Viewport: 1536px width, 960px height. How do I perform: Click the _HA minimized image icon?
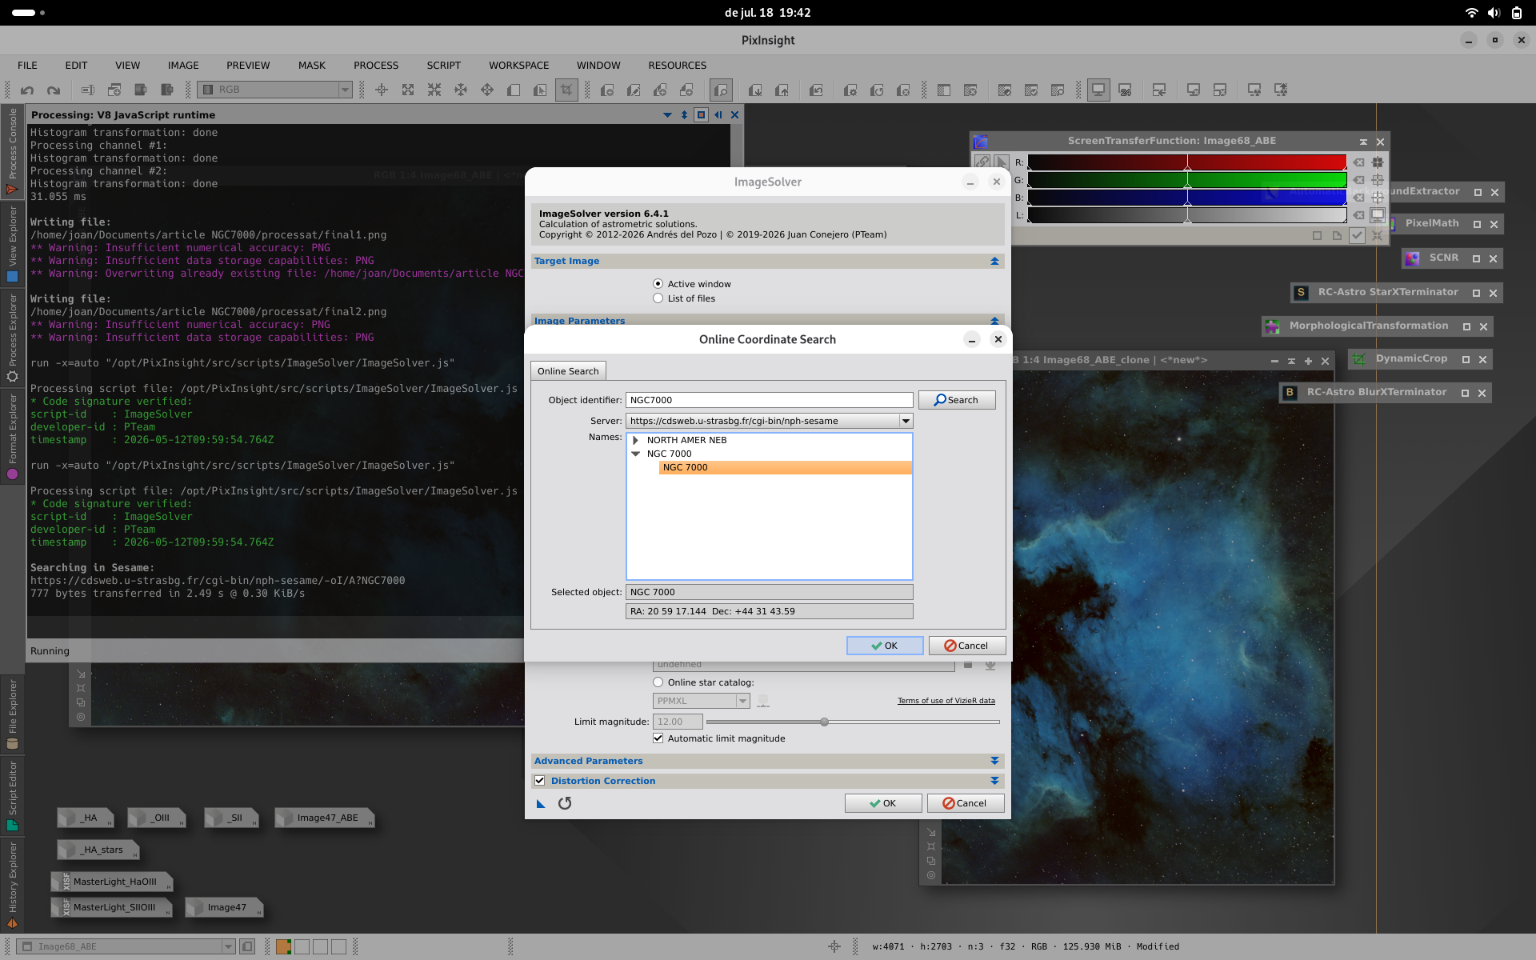[x=86, y=818]
